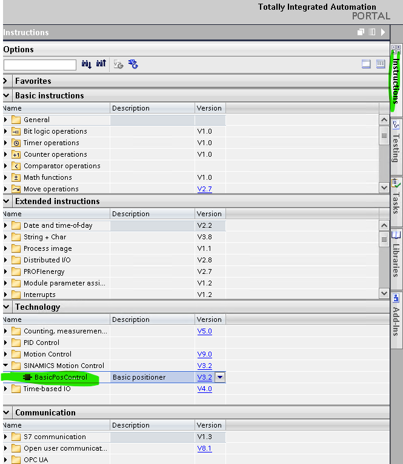
Task: Open the BasicPosControl version dropdown
Action: tap(220, 377)
